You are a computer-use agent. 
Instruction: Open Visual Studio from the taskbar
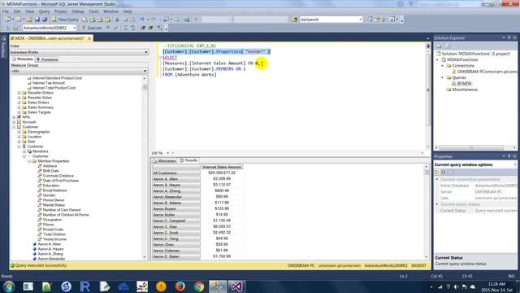pos(236,286)
